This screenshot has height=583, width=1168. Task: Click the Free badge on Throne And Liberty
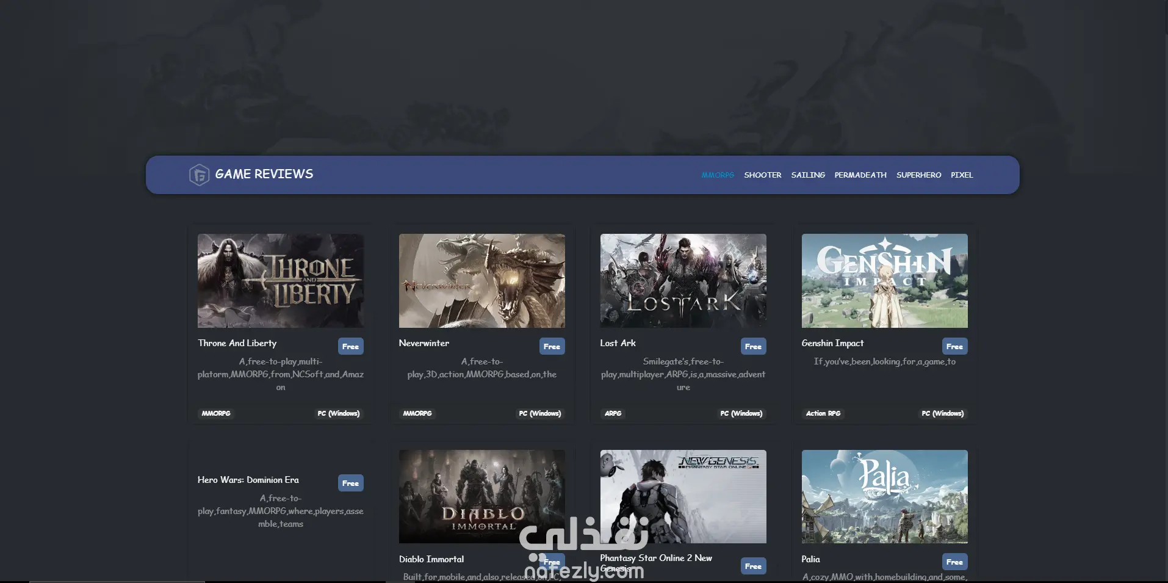[351, 346]
